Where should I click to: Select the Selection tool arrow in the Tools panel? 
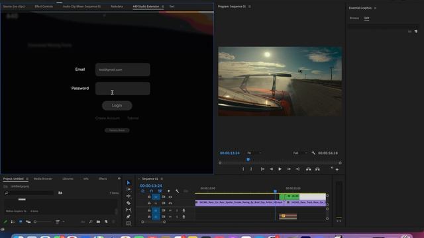129,182
